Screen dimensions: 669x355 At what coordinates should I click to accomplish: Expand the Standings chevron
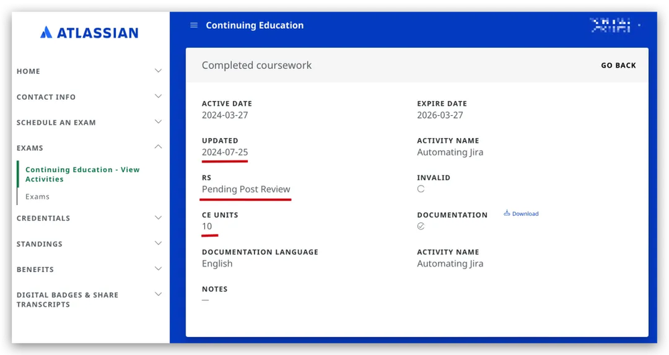(x=158, y=243)
